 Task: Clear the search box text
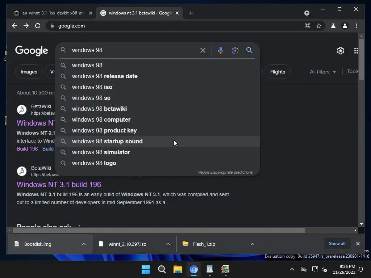coord(203,50)
